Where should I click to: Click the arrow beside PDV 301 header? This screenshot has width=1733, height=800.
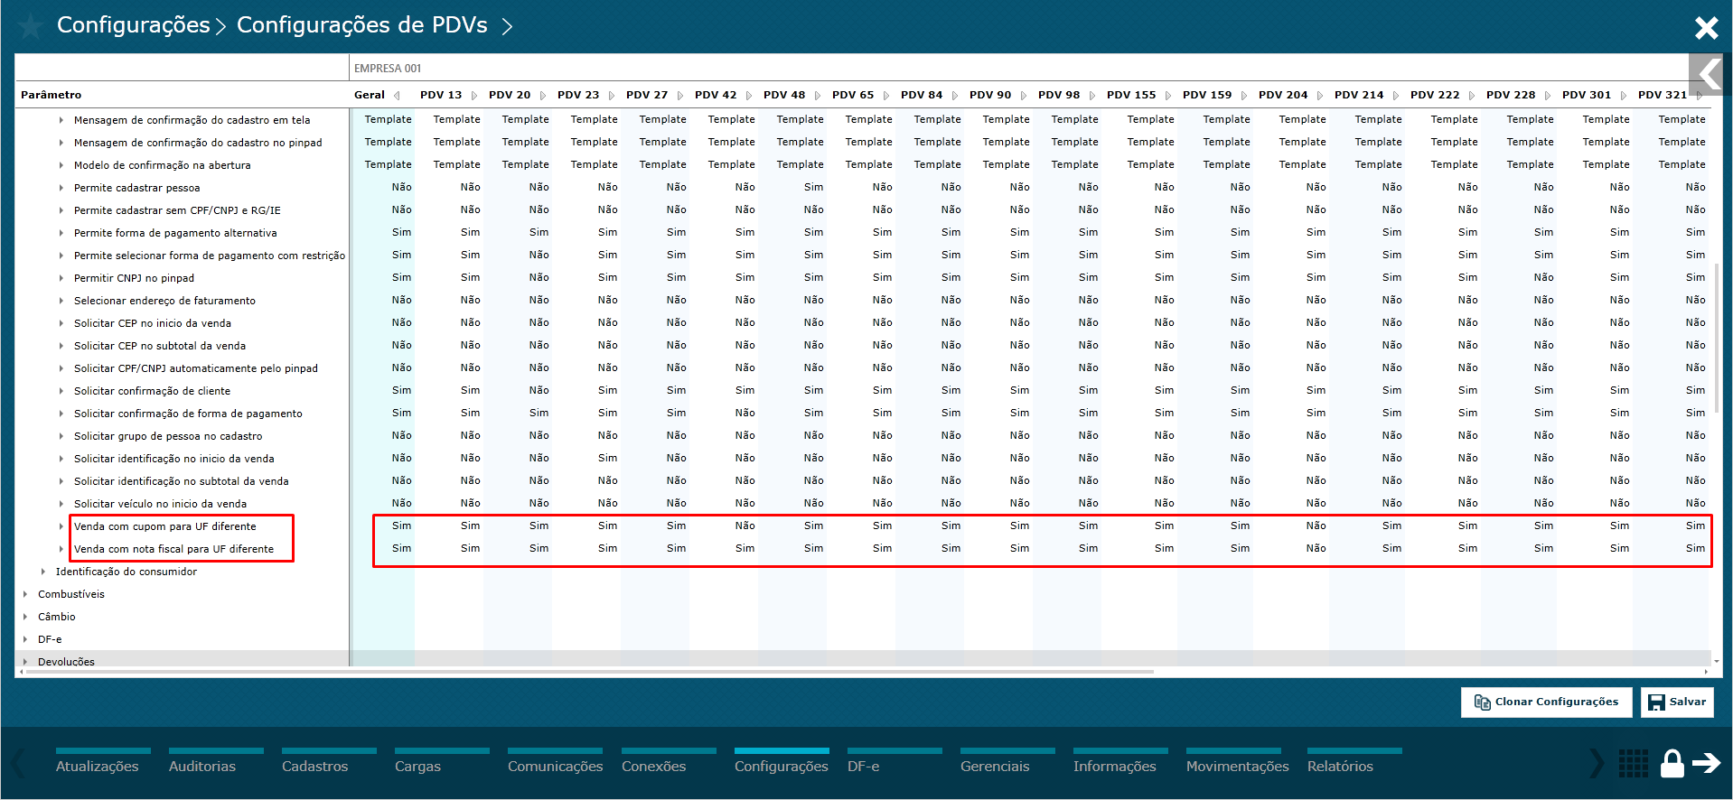[1624, 95]
